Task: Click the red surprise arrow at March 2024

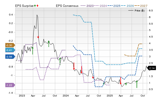Action: [74, 66]
